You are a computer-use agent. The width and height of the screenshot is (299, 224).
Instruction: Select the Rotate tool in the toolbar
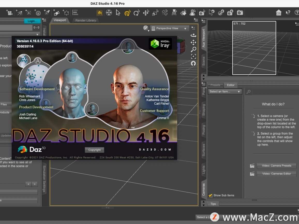click(x=137, y=12)
